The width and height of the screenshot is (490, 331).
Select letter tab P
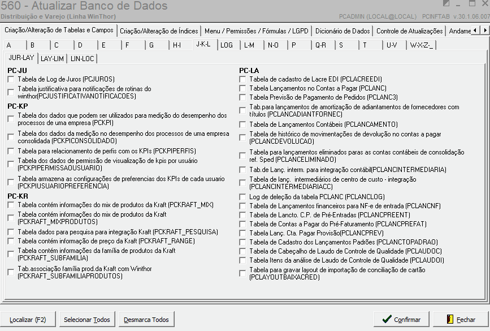300,45
